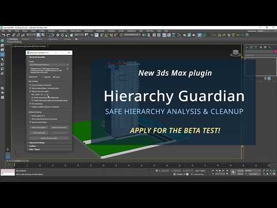
Task: Select the Scene radio button
Action: tap(57, 77)
